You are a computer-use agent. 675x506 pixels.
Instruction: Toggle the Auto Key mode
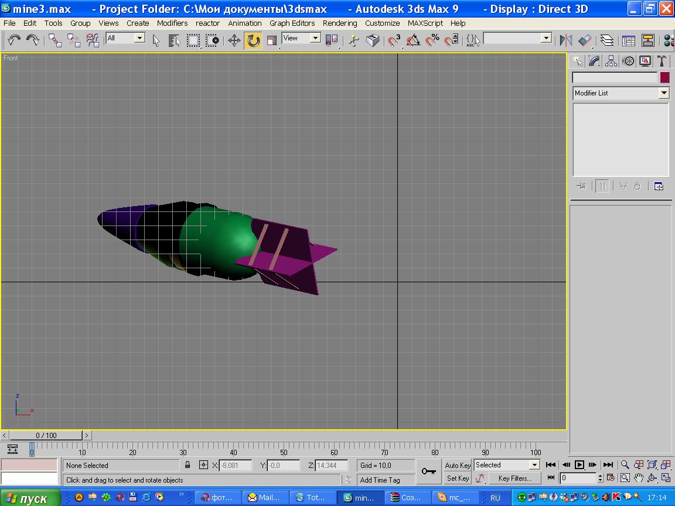tap(458, 465)
